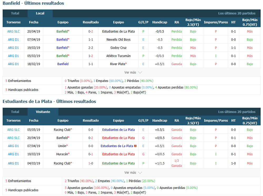Click red card icon next to Estudiantes de La Plata

(x=135, y=146)
